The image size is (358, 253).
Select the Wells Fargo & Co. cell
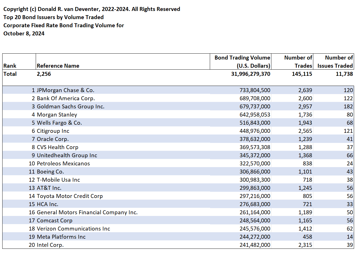tap(59, 123)
